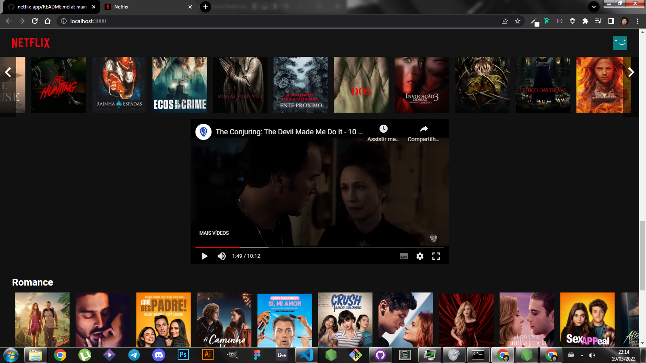Reload the page

[35, 21]
